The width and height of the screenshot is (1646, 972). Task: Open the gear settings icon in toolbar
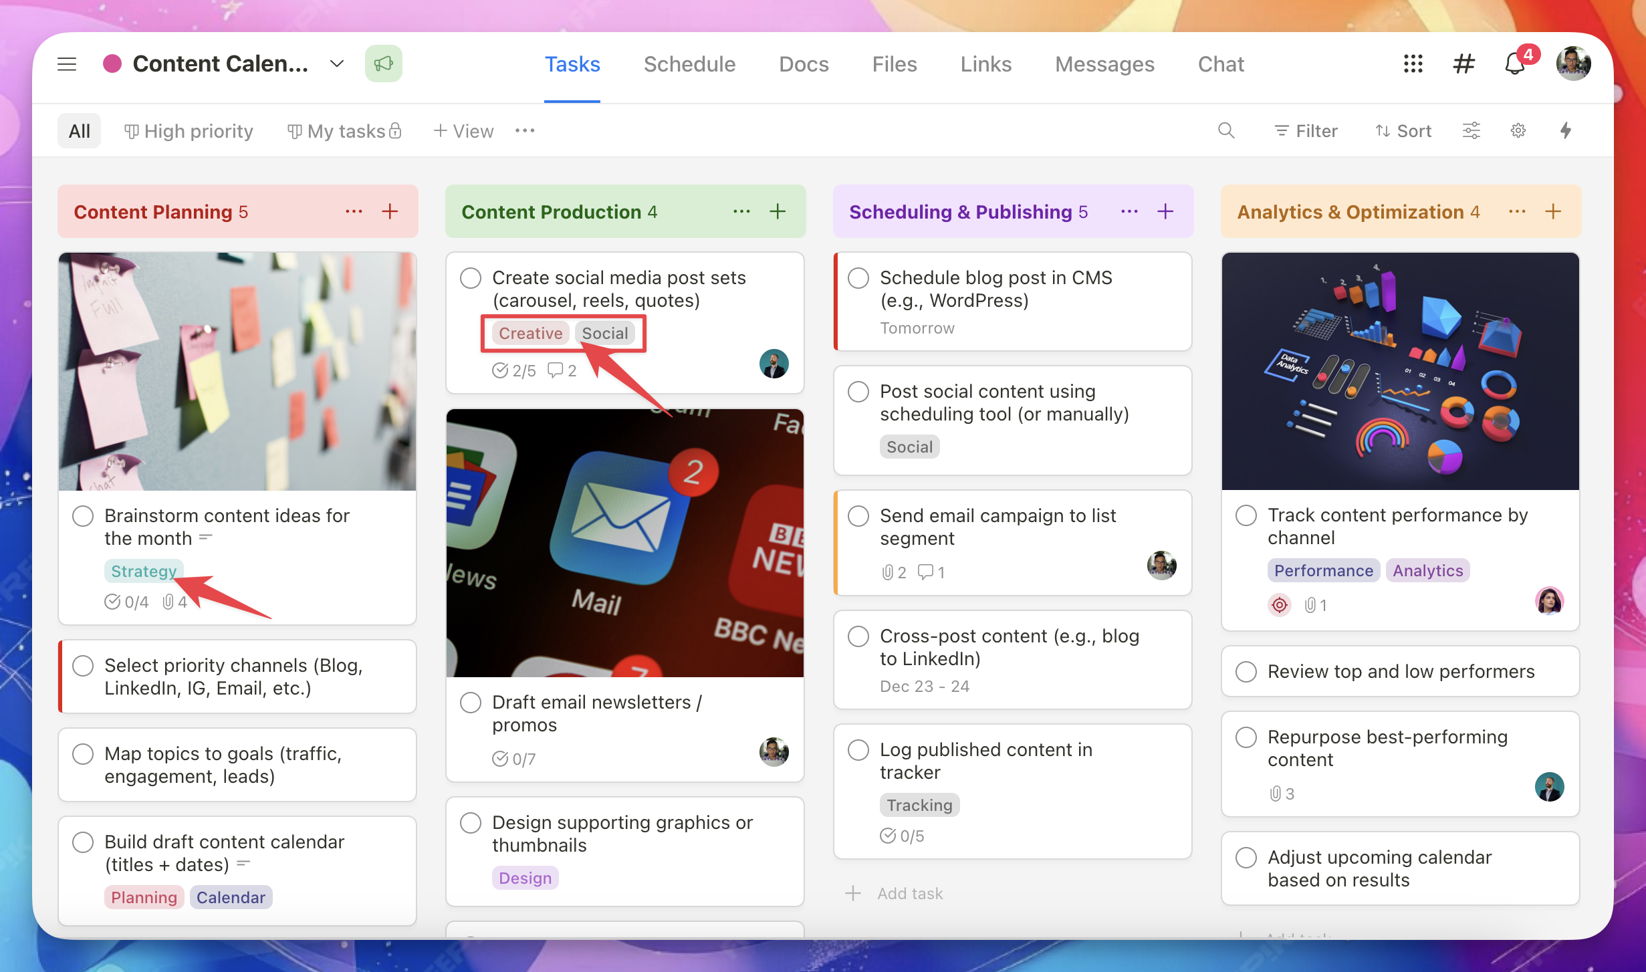pos(1518,130)
